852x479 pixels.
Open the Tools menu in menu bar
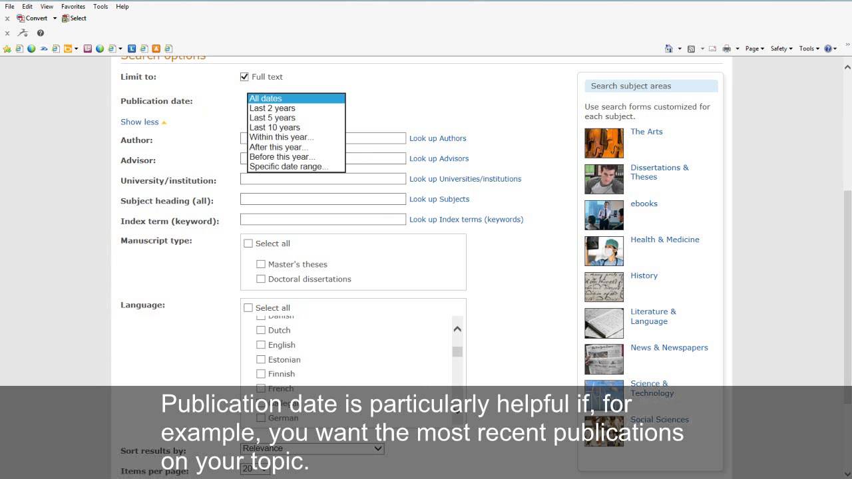[101, 7]
